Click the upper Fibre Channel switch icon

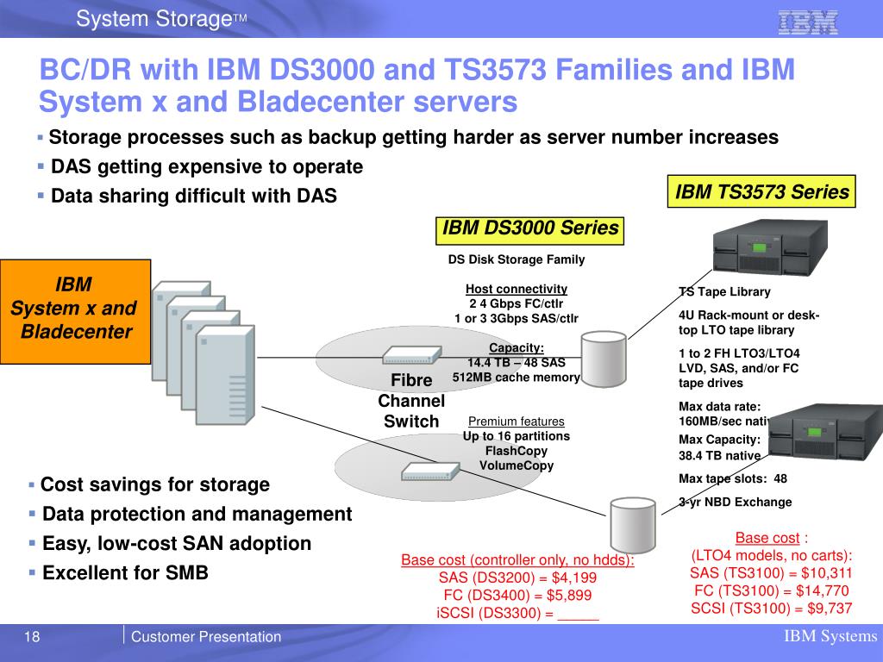411,354
